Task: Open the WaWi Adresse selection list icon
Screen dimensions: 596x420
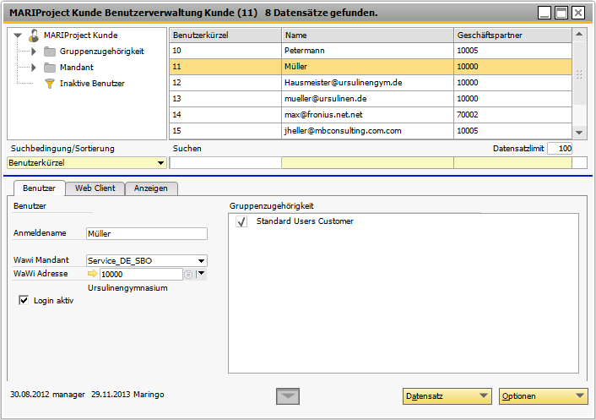Action: coord(188,275)
